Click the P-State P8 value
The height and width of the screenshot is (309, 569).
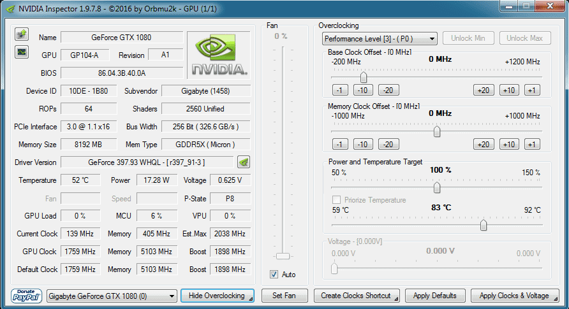tap(230, 199)
